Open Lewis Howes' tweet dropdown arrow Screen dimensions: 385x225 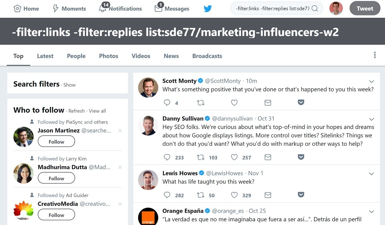point(372,174)
